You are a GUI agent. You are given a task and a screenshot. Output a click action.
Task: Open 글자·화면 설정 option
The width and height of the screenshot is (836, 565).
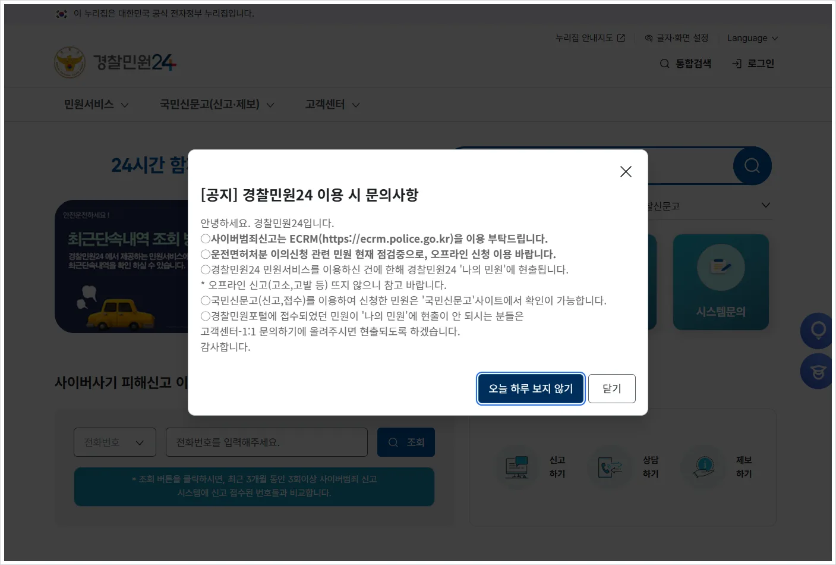tap(676, 38)
